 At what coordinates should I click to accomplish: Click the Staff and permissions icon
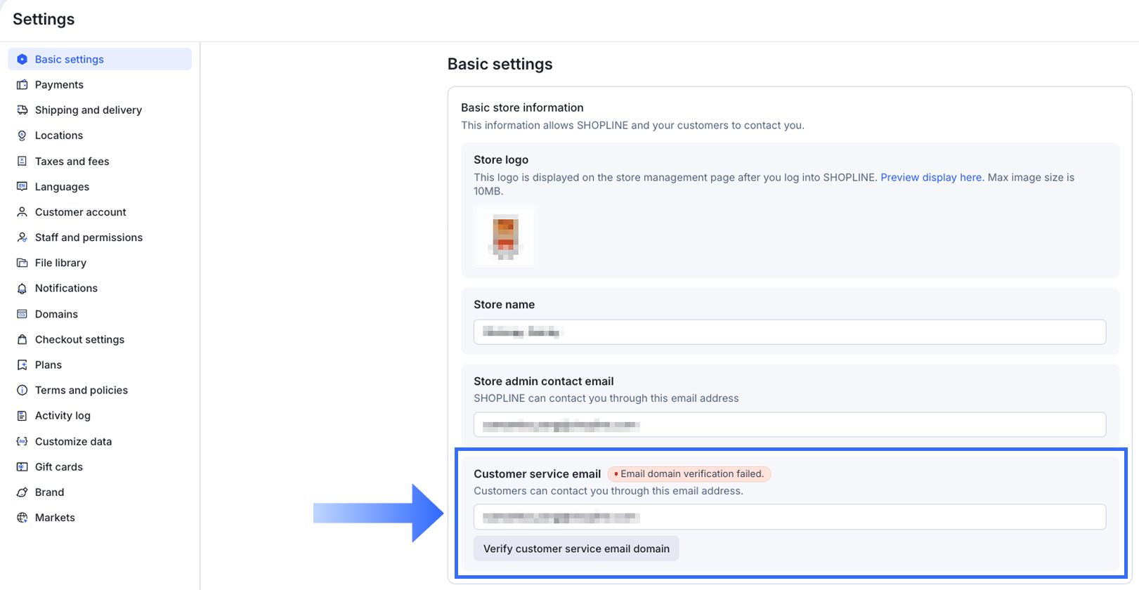22,237
